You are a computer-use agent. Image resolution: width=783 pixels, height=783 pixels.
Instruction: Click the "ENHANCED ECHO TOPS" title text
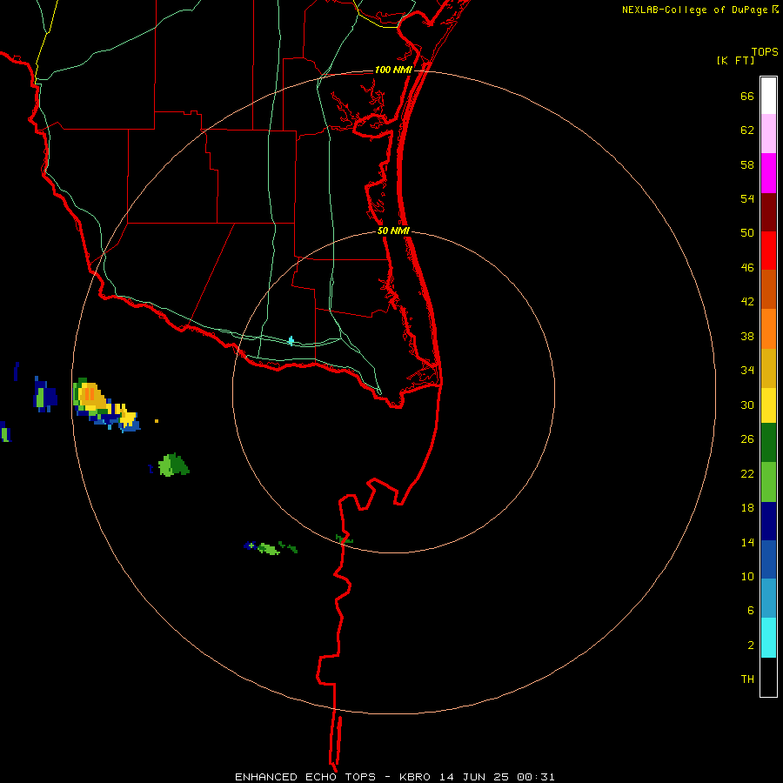[x=305, y=777]
